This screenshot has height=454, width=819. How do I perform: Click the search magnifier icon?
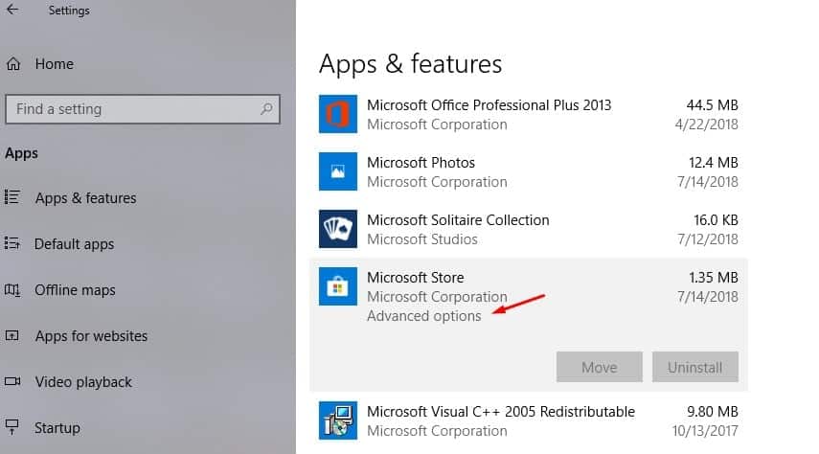266,108
